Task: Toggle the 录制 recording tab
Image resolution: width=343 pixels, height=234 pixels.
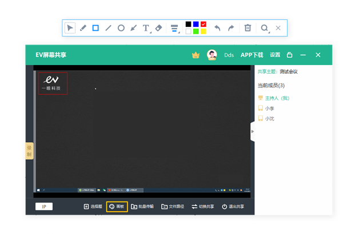Action: click(29, 151)
